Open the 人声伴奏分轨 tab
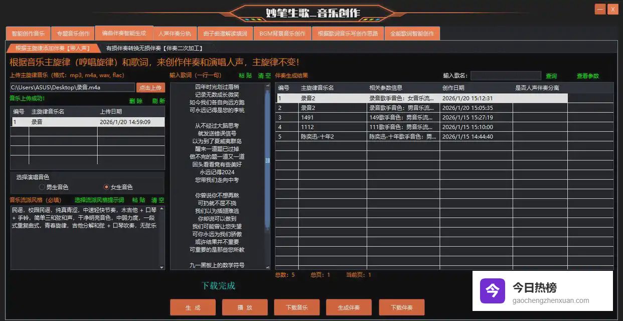The image size is (623, 321). [x=174, y=34]
